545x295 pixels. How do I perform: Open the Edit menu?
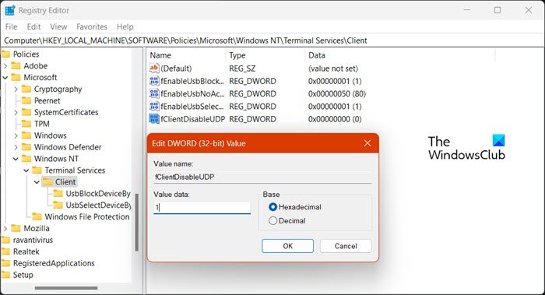click(x=33, y=26)
